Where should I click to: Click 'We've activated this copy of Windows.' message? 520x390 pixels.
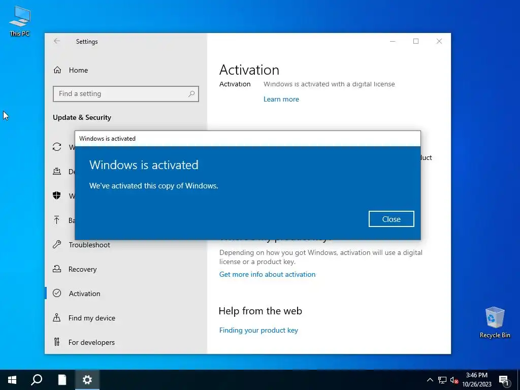tap(153, 186)
